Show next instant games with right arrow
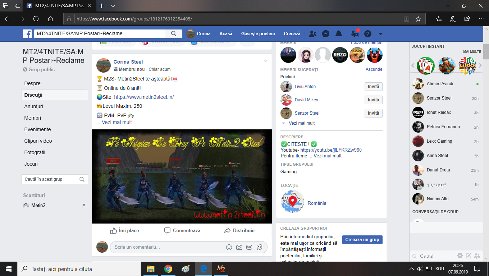The height and width of the screenshot is (276, 489). click(480, 65)
